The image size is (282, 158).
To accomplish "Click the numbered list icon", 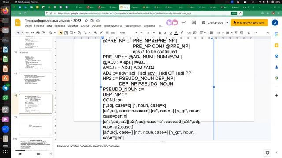I will coord(228,32).
